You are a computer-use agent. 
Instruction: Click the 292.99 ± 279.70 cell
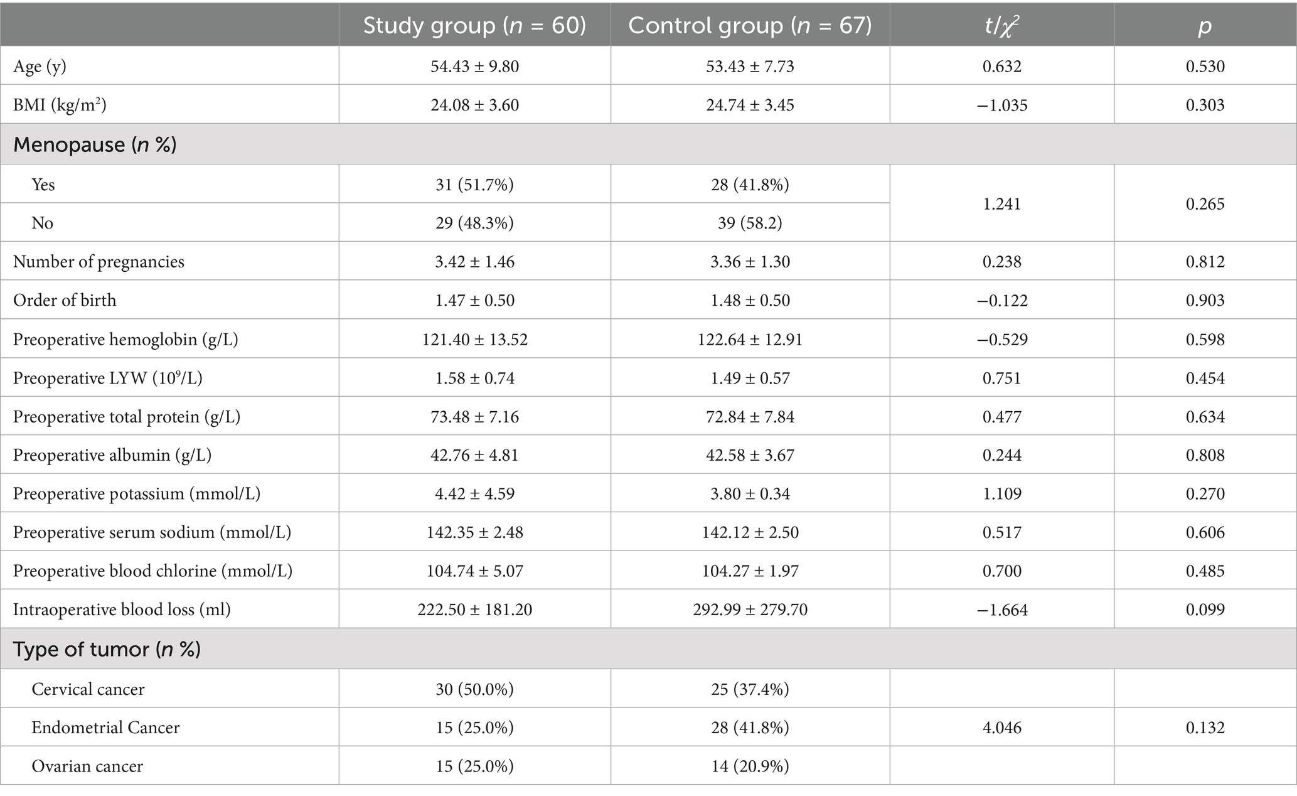[750, 610]
